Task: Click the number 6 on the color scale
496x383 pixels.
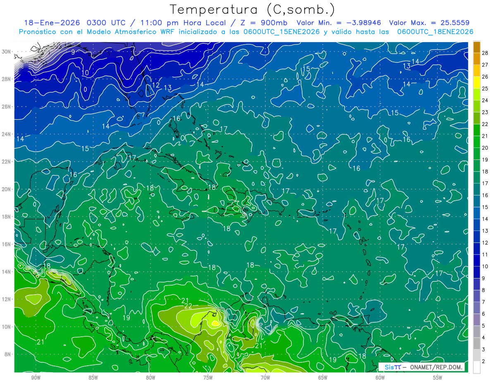Action: point(484,314)
